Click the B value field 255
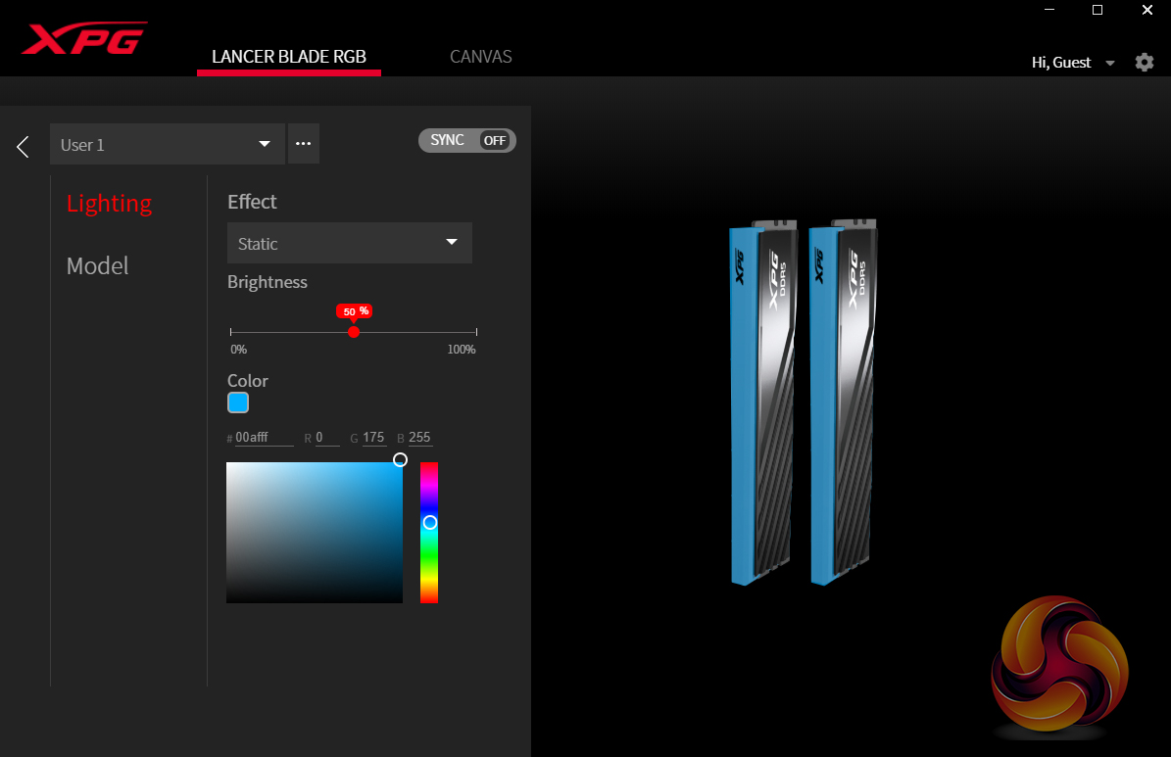Screen dimensions: 1171x757 pyautogui.click(x=419, y=438)
